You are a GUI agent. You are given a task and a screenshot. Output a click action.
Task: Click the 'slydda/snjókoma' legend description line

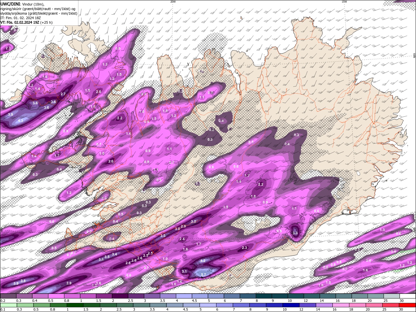pos(39,13)
